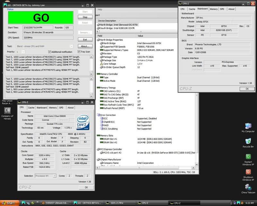Viewport: 257px width, 206px height.
Task: Click the Shutdown Windows XP desktop icon
Action: pyautogui.click(x=248, y=172)
